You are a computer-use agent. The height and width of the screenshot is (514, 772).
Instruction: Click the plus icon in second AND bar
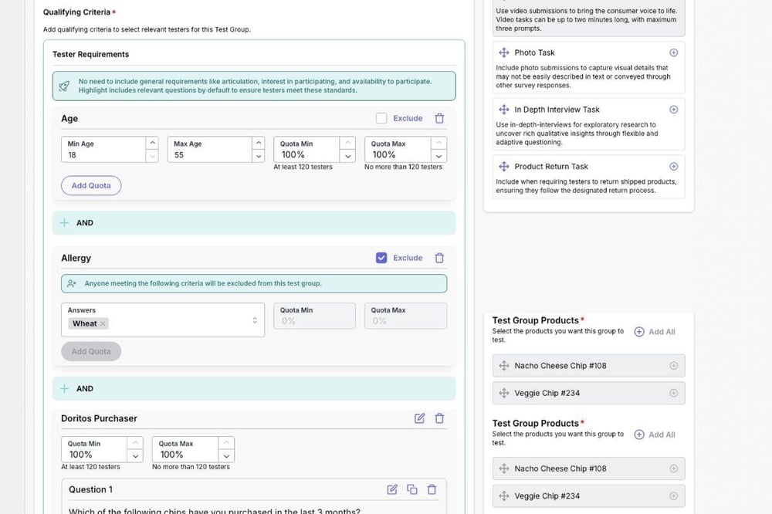(65, 388)
